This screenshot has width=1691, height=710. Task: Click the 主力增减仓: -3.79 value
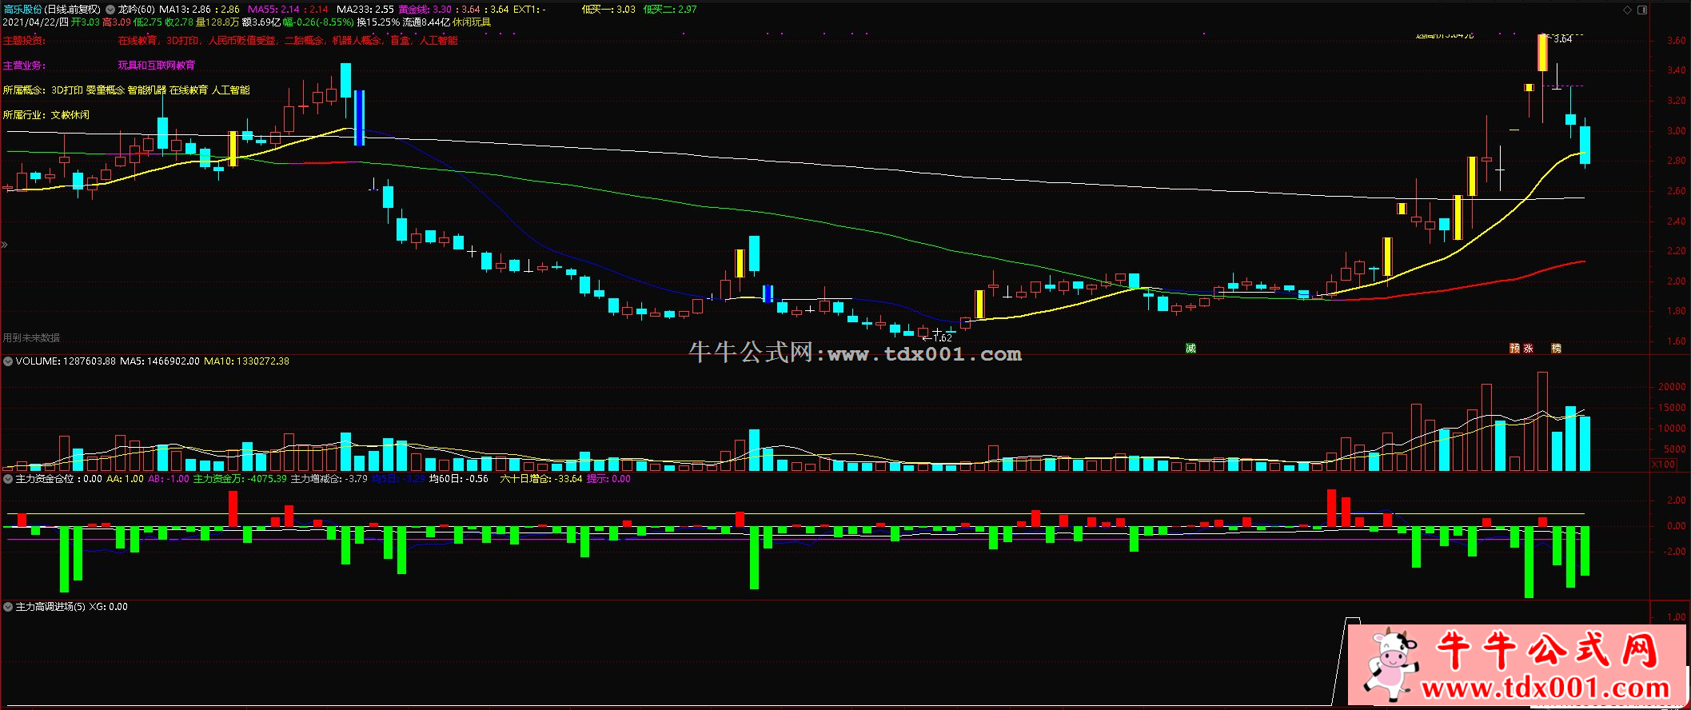click(x=329, y=479)
